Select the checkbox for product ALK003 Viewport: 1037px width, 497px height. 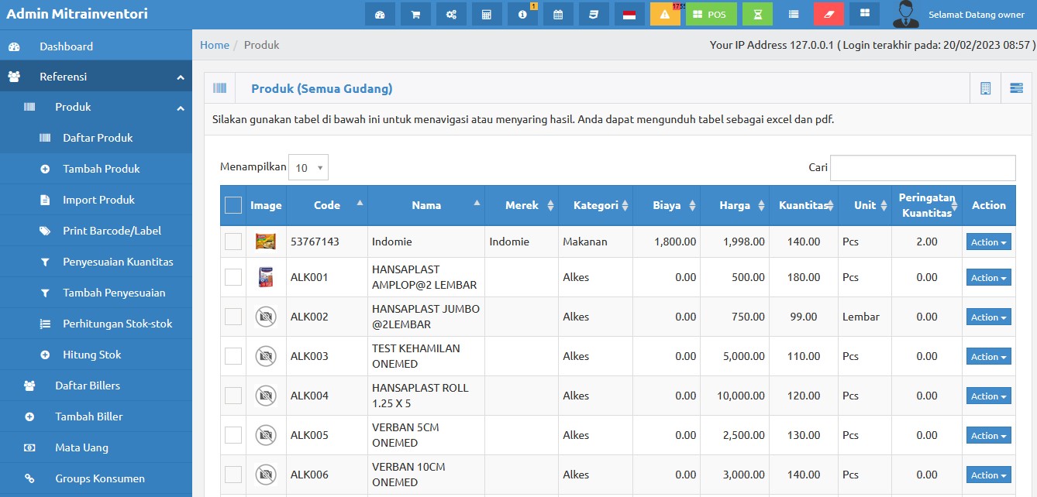(x=233, y=356)
